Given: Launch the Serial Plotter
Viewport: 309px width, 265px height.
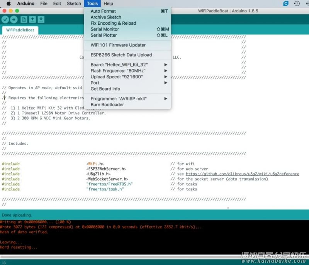Looking at the screenshot, I should [127, 35].
